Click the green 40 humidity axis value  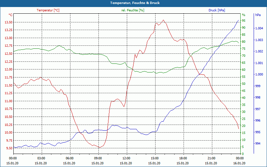(244, 98)
